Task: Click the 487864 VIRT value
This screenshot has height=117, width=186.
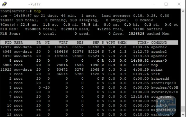Action: coord(61,56)
